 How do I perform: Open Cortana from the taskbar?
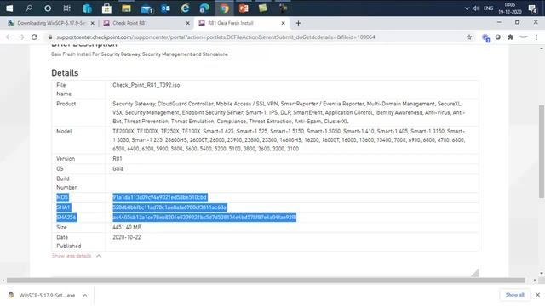tap(48, 8)
